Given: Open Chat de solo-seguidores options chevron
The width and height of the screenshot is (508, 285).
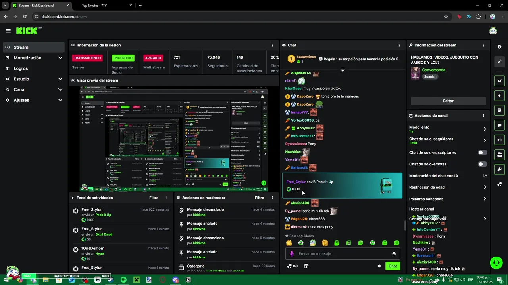Looking at the screenshot, I should coord(485,141).
